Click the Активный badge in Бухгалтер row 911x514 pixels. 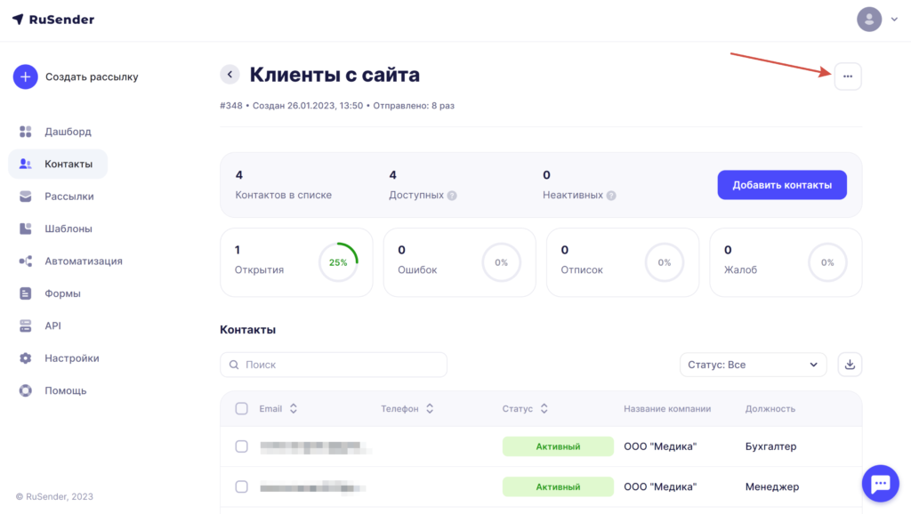pyautogui.click(x=558, y=446)
